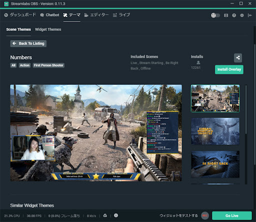Click the logout arrow icon at top right

(x=249, y=16)
